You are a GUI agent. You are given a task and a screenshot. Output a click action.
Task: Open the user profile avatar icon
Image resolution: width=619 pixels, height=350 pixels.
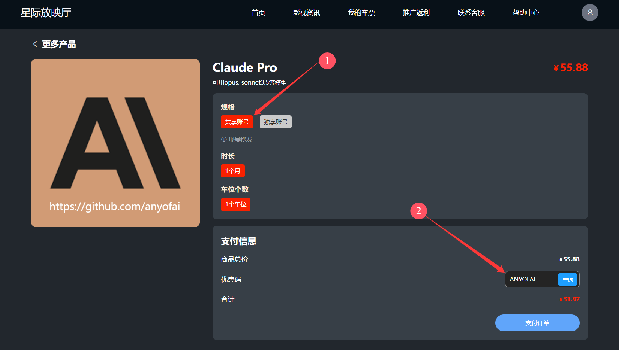click(590, 12)
